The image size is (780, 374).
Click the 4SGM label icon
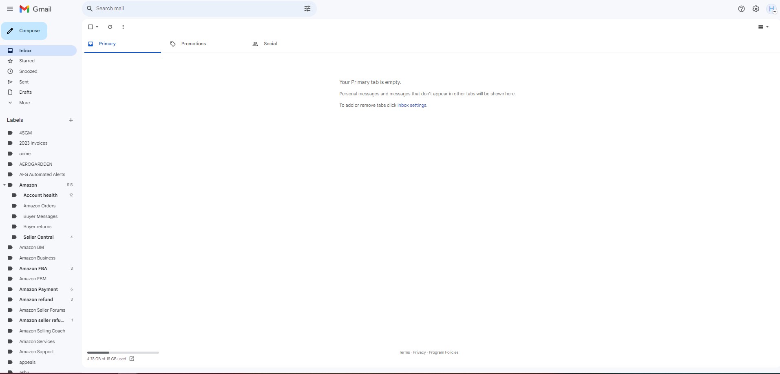(10, 133)
